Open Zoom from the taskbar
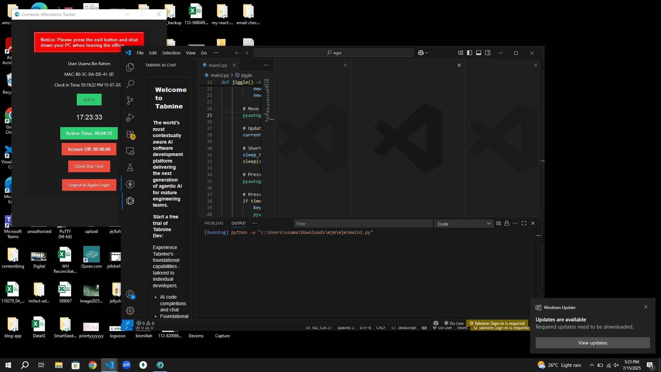This screenshot has height=372, width=661. [x=126, y=365]
